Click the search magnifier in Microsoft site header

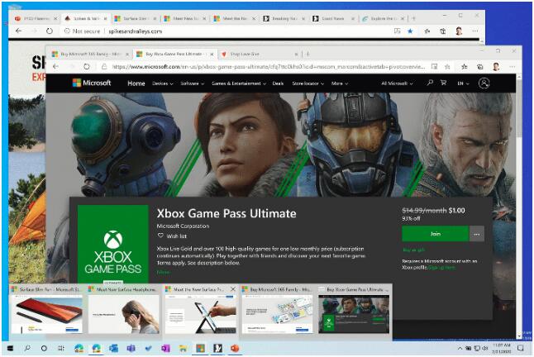(x=430, y=83)
